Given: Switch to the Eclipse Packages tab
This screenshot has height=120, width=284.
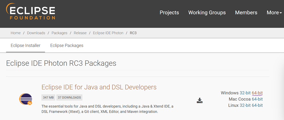Looking at the screenshot, I should 67,45.
